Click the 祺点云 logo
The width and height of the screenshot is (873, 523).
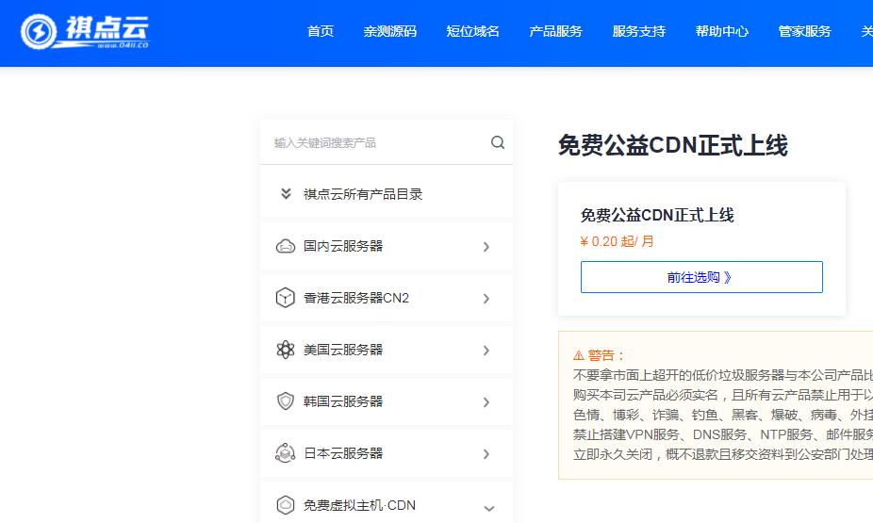click(x=85, y=31)
